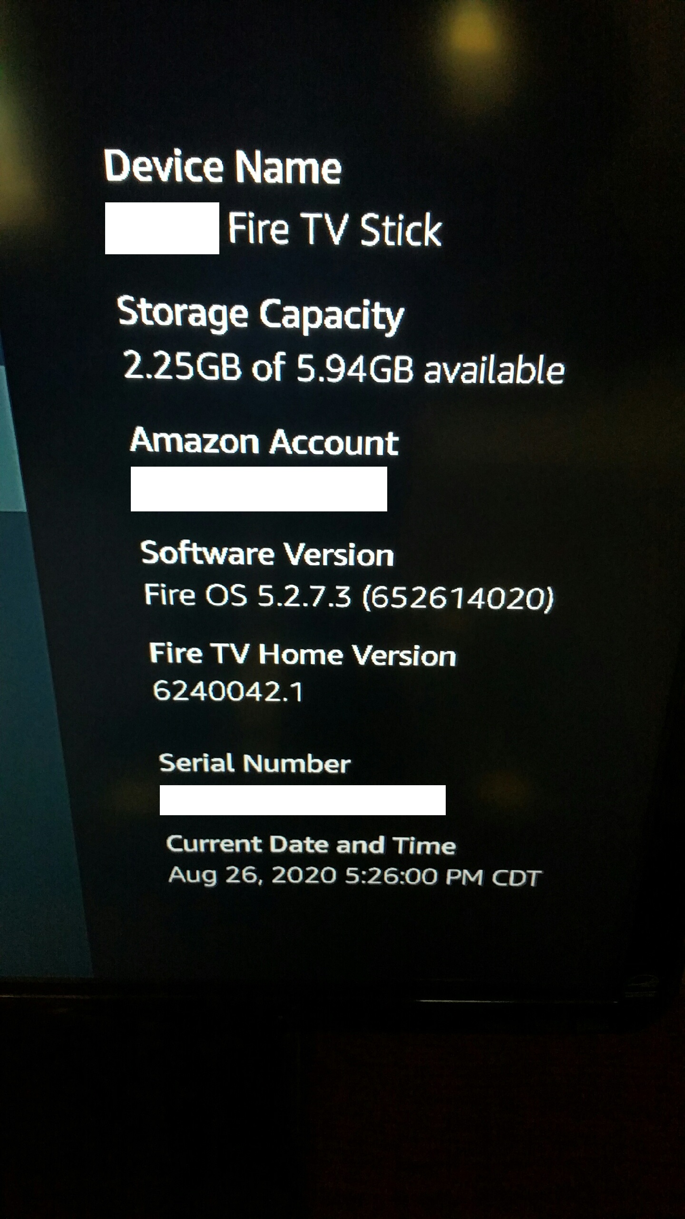Select the Serial Number heading
Viewport: 685px width, 1219px height.
[x=254, y=764]
